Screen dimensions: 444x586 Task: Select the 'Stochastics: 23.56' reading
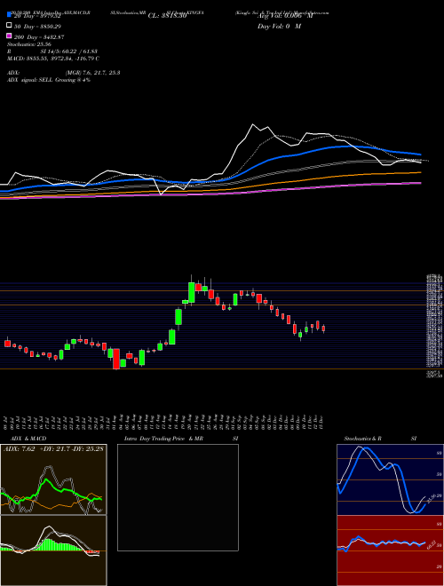28,44
